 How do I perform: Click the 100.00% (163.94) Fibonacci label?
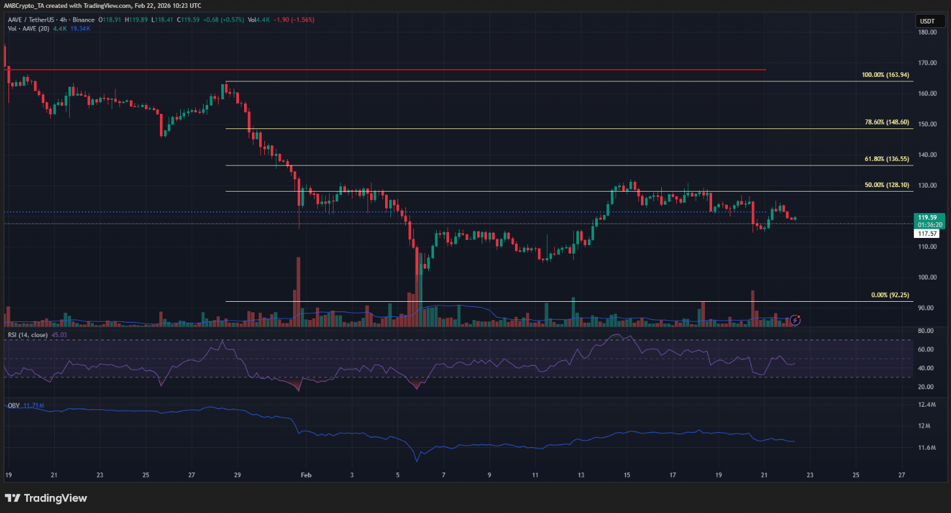(x=887, y=75)
